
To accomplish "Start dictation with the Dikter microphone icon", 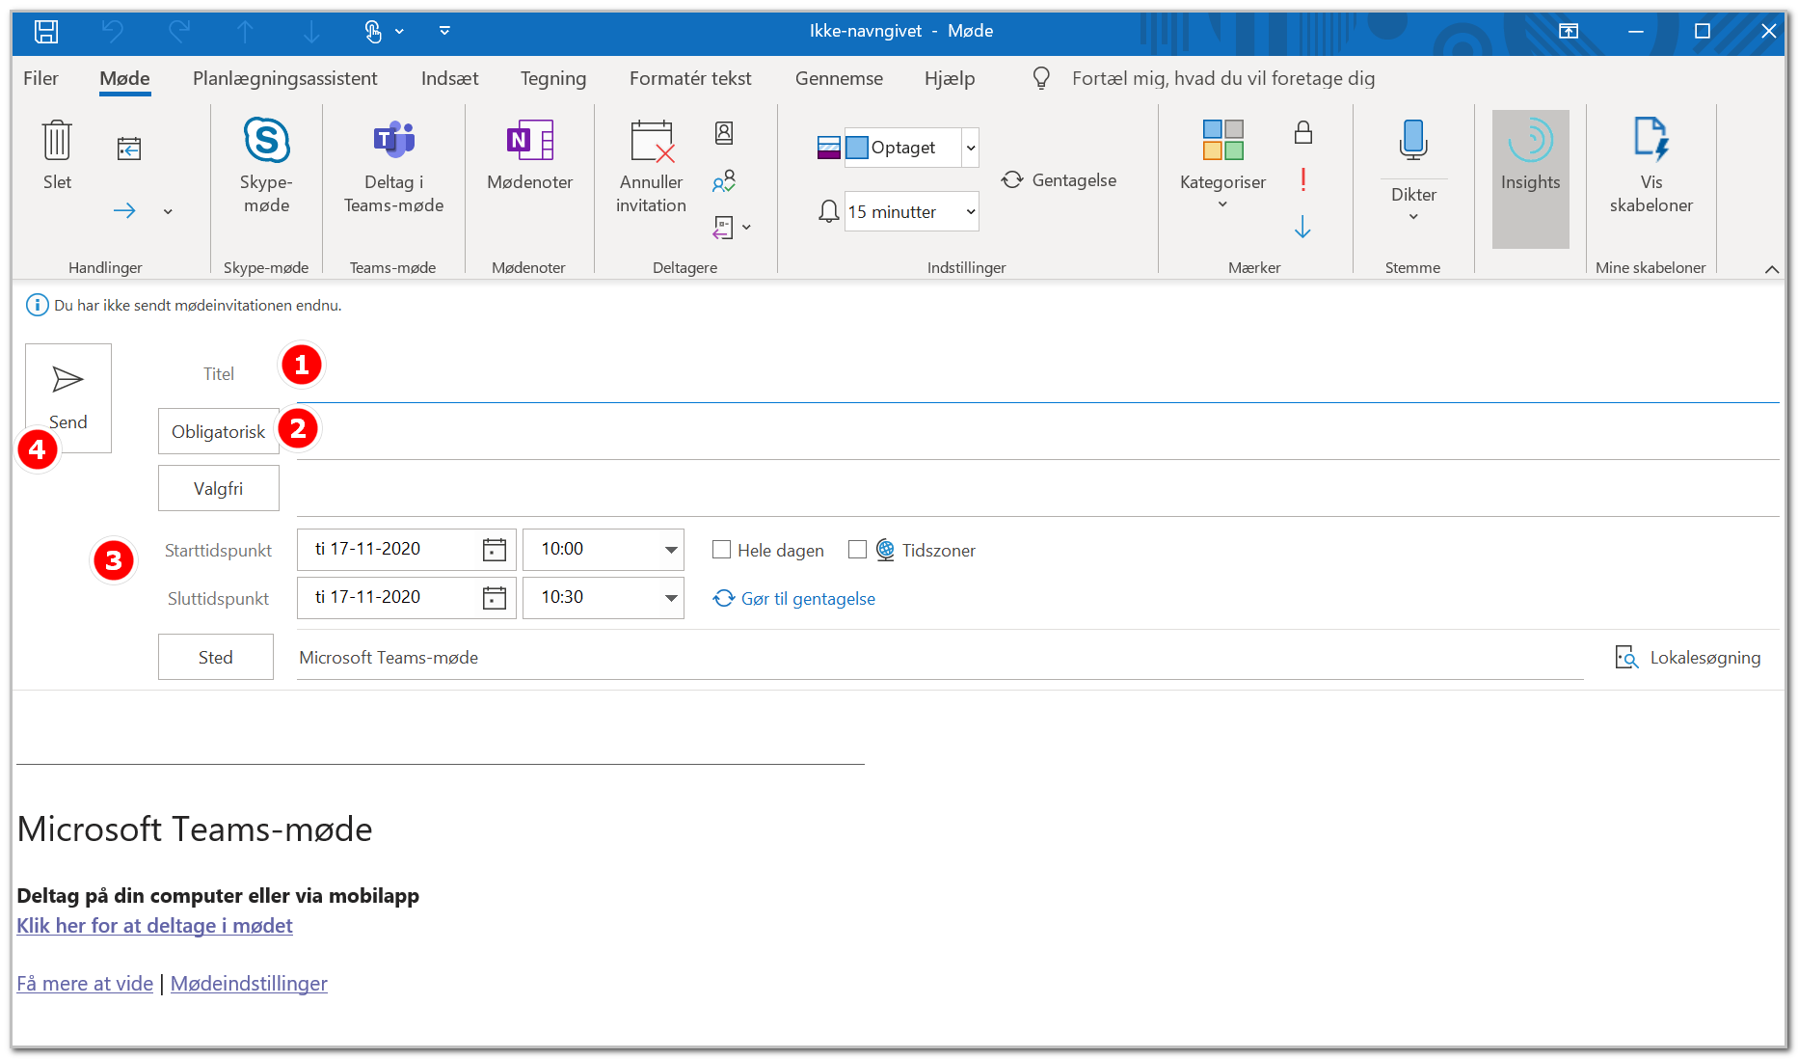I will (x=1413, y=140).
